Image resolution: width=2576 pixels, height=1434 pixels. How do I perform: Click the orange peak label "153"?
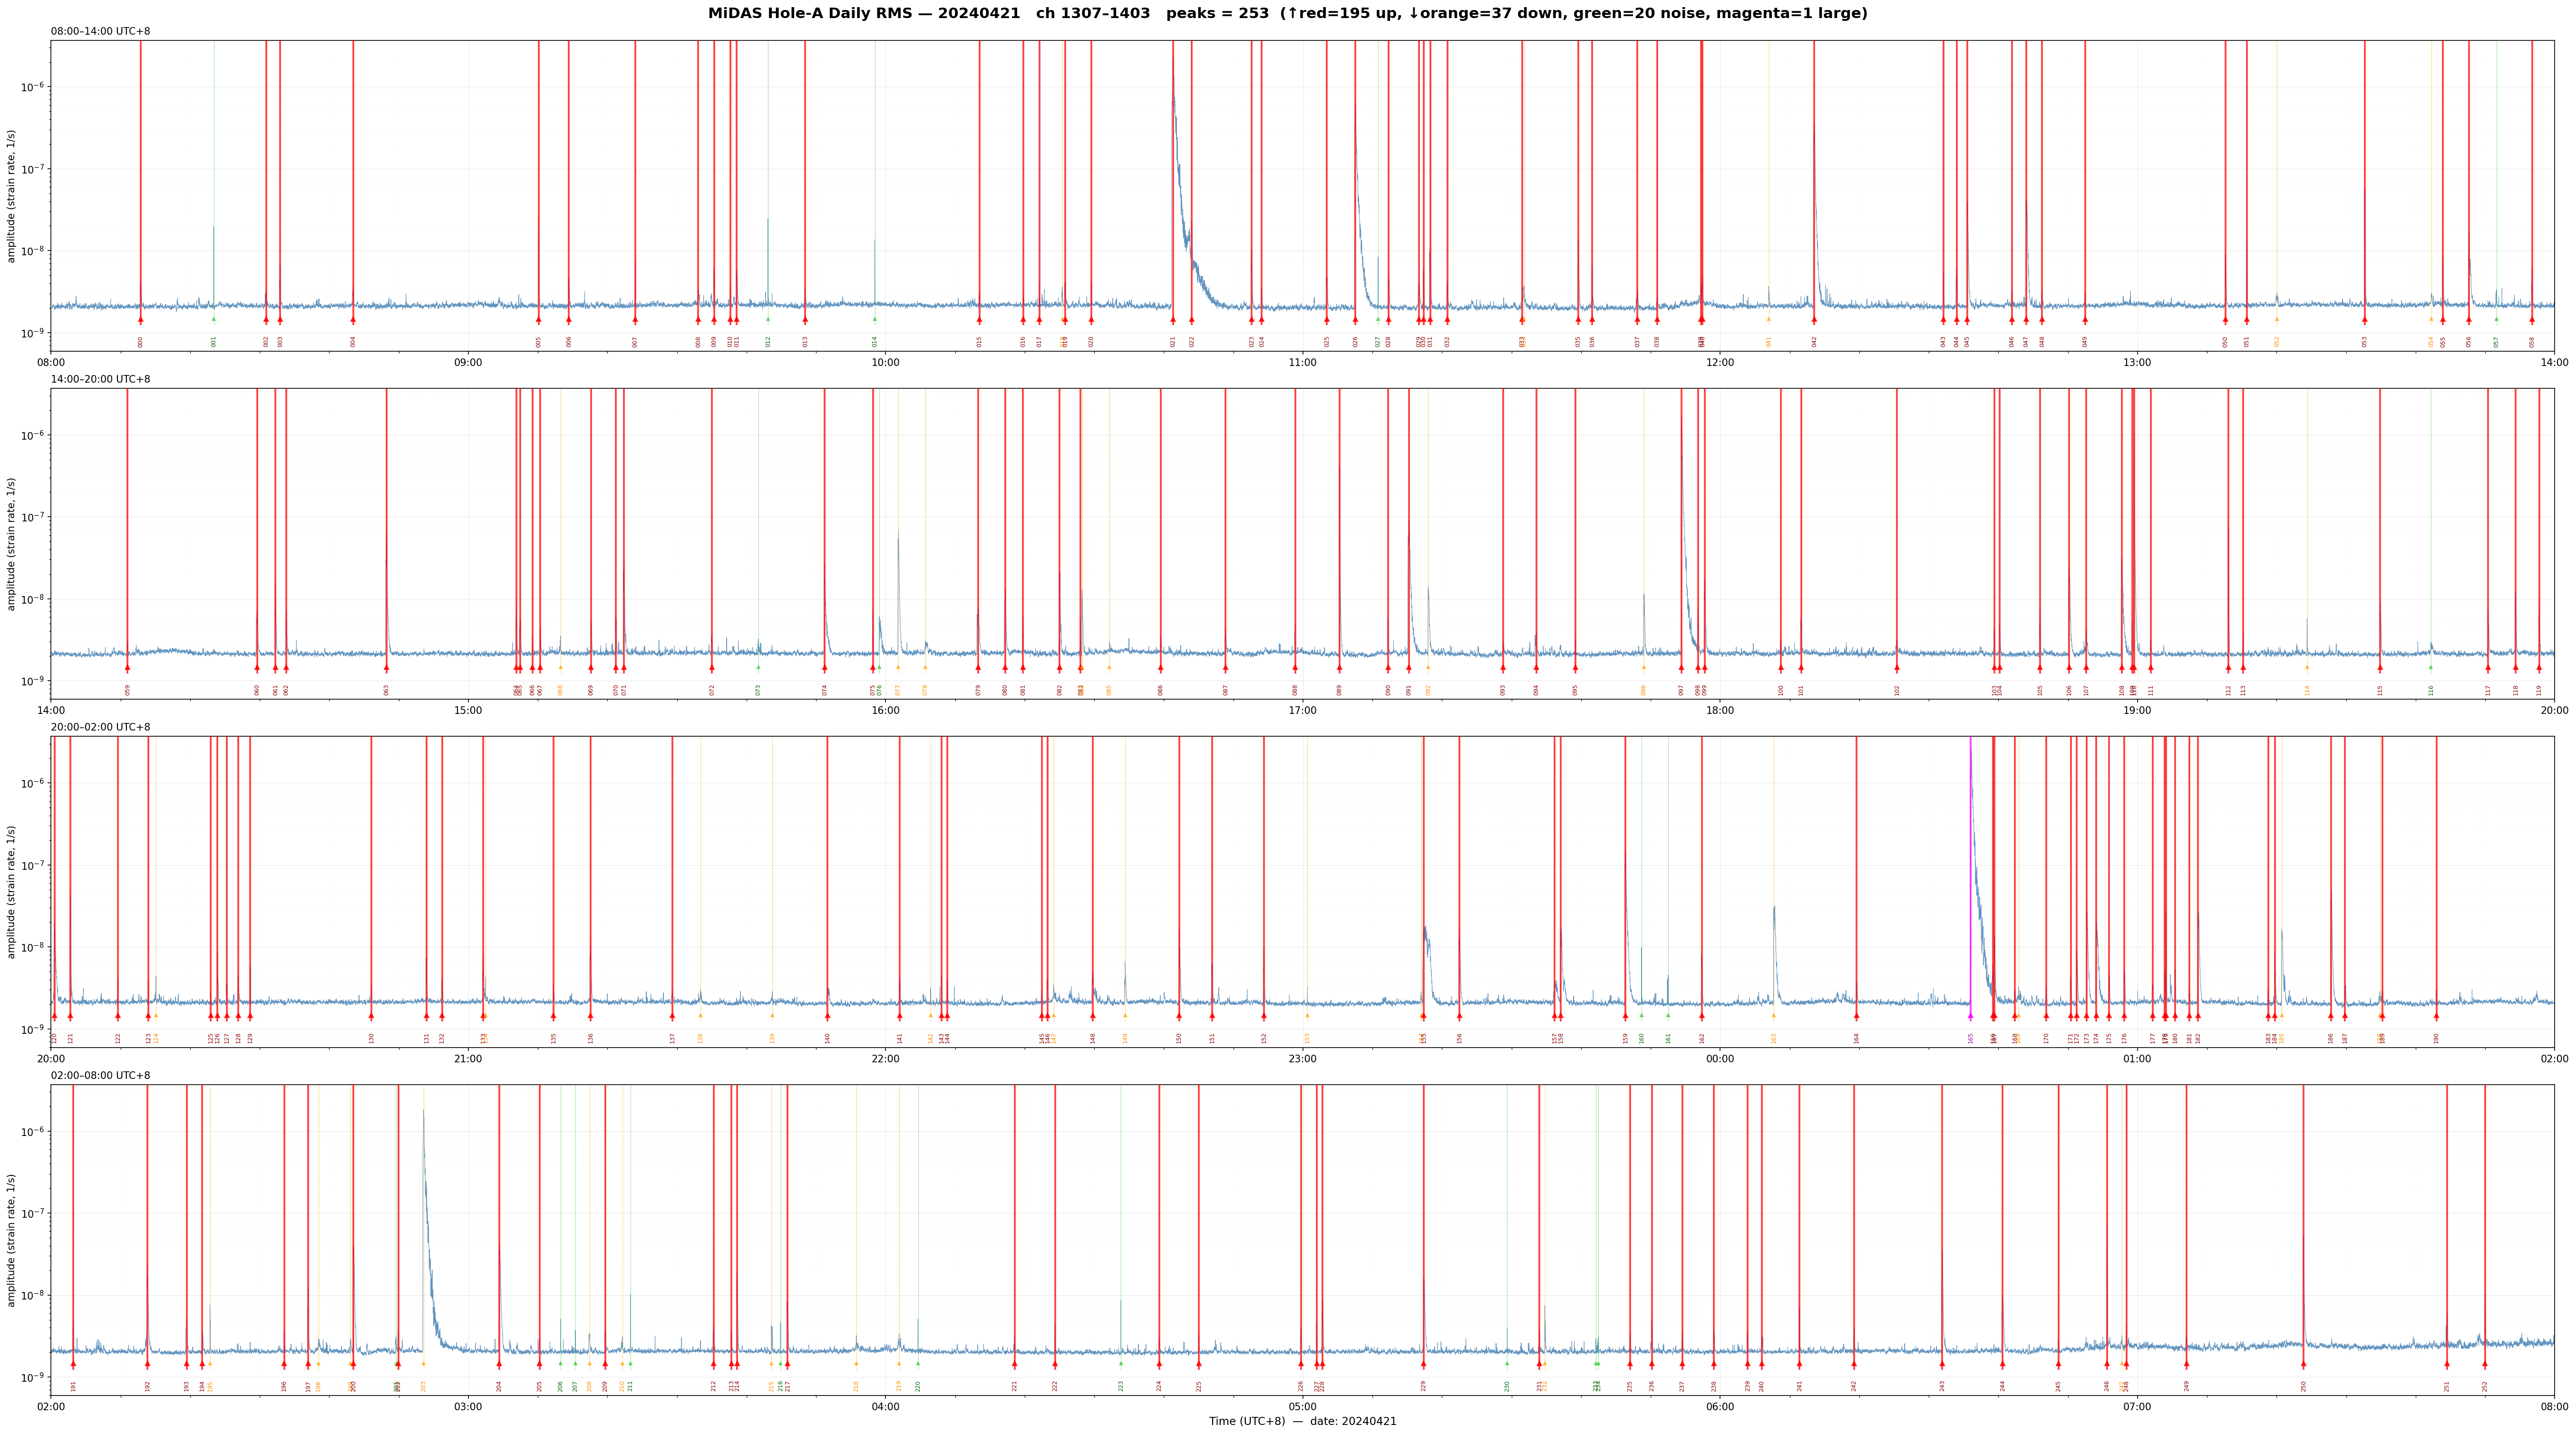point(1307,1038)
